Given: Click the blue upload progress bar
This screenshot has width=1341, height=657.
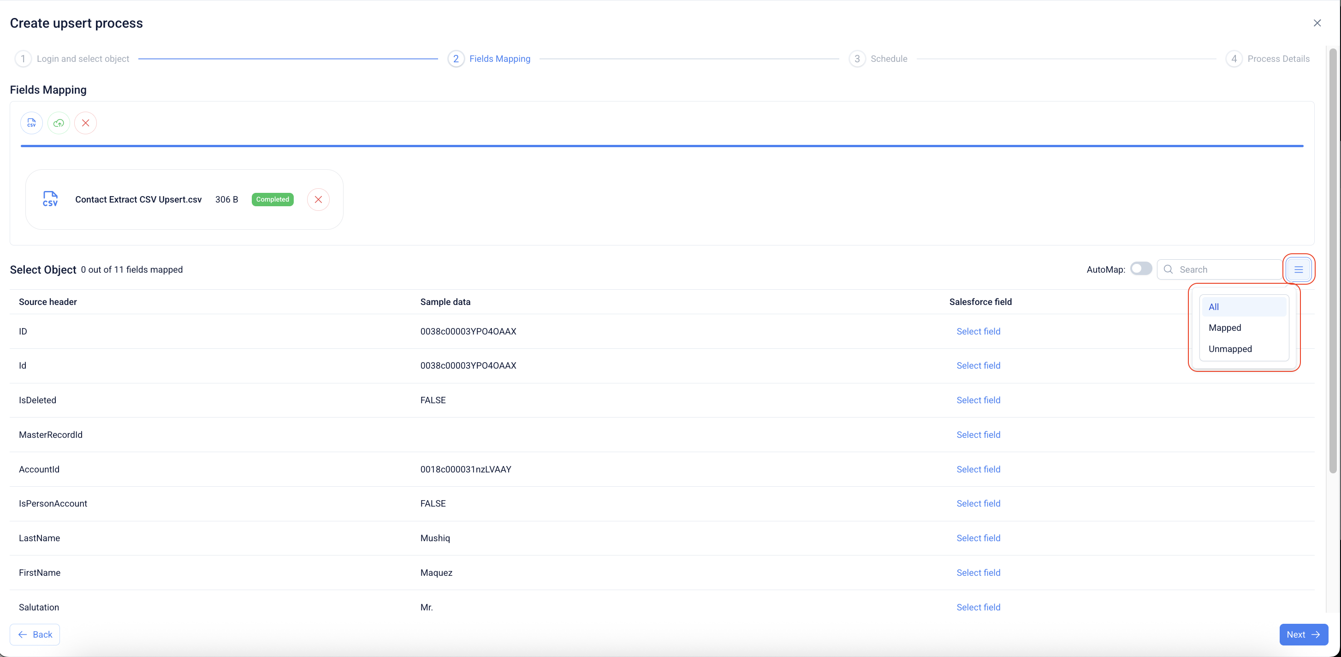Looking at the screenshot, I should (x=661, y=146).
